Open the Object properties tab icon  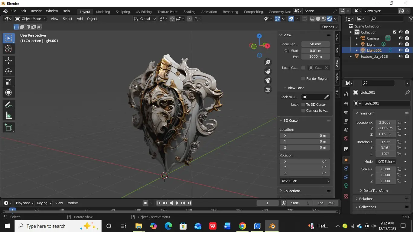[x=346, y=160]
